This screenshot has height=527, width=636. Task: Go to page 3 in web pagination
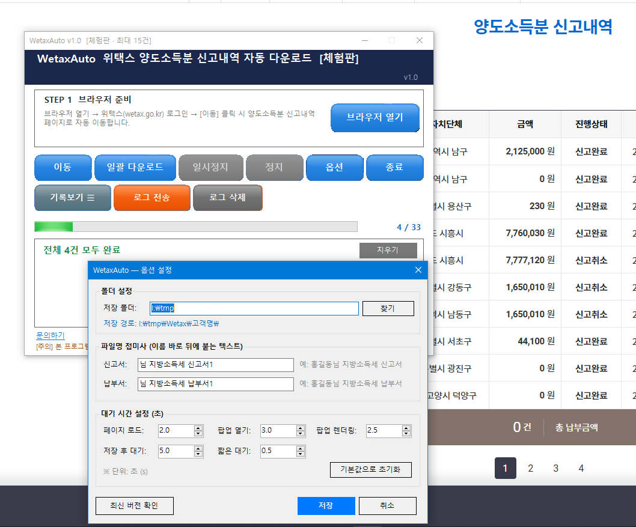[x=555, y=468]
